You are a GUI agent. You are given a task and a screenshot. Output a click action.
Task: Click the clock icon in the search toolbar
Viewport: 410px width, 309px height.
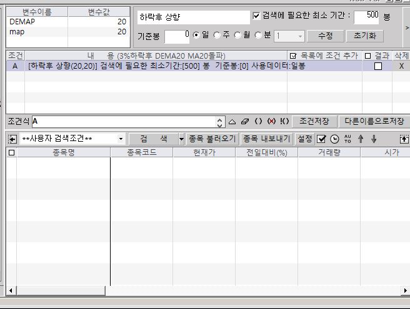[334, 139]
